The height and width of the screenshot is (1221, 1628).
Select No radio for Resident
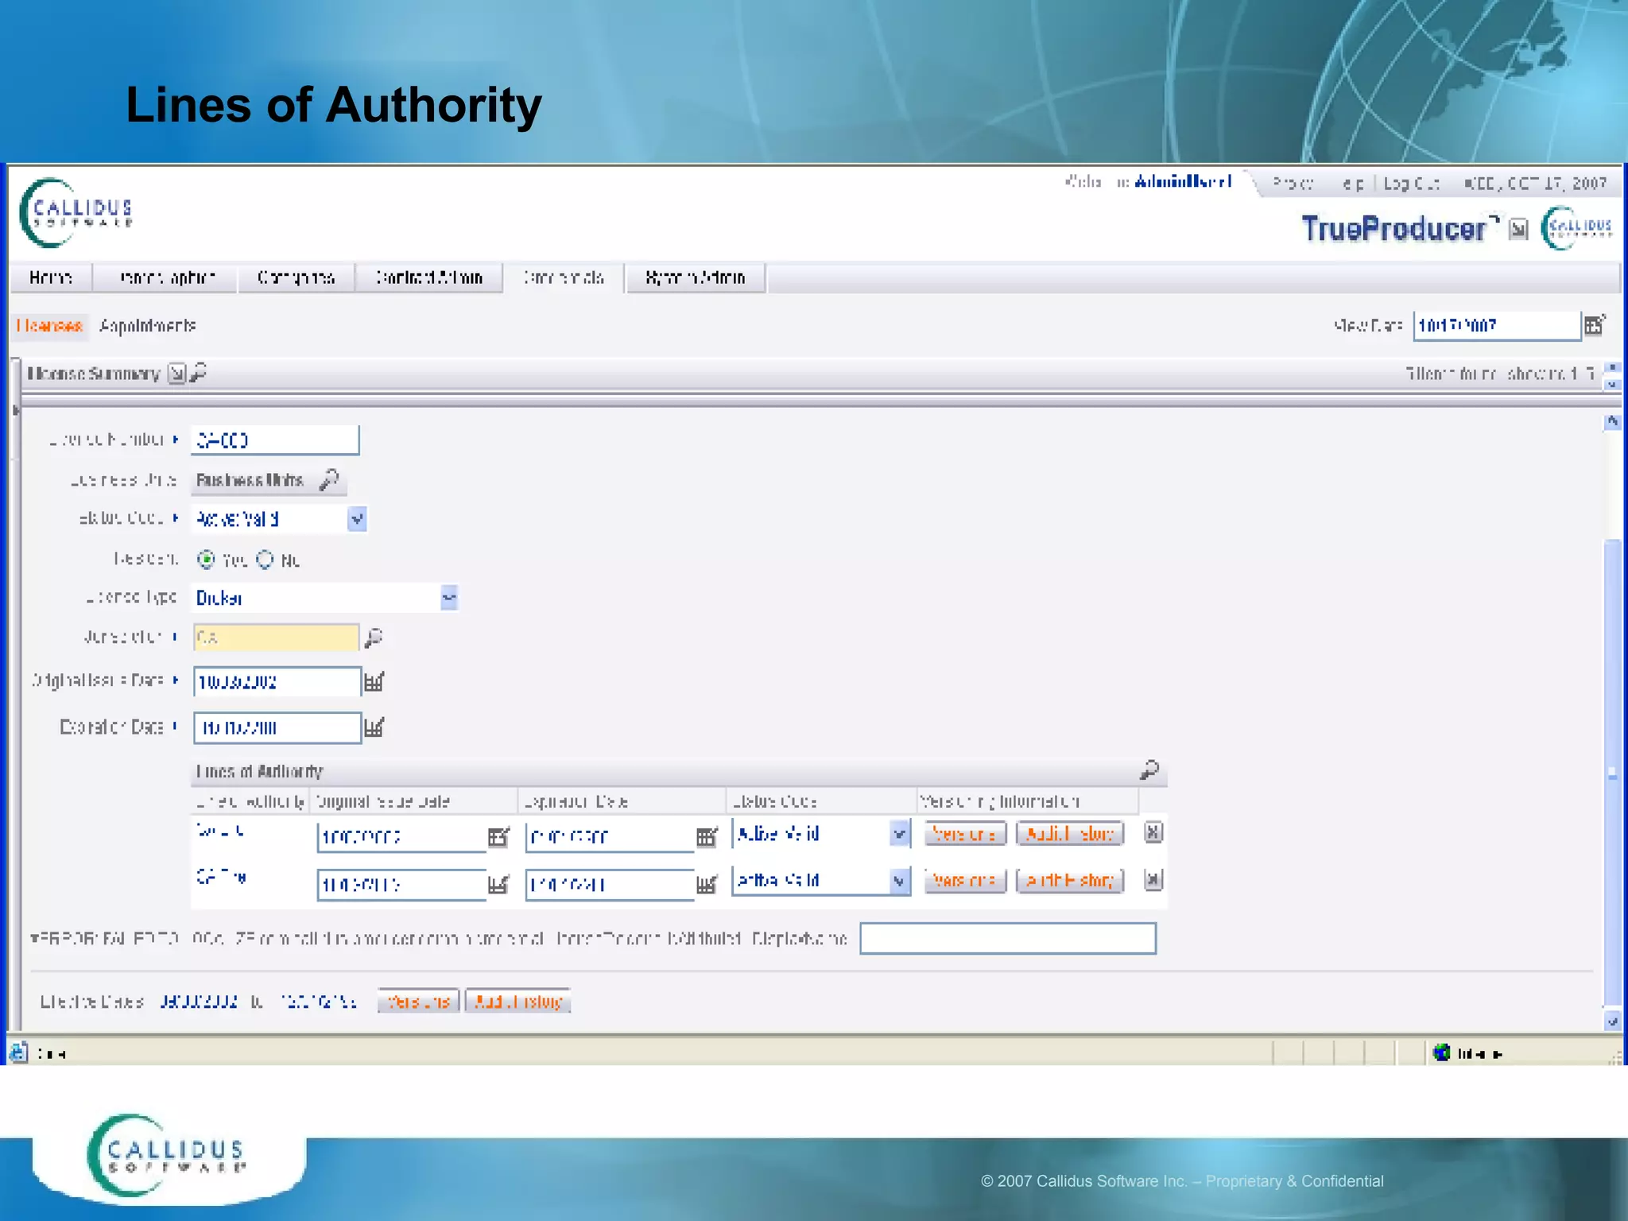(x=265, y=560)
